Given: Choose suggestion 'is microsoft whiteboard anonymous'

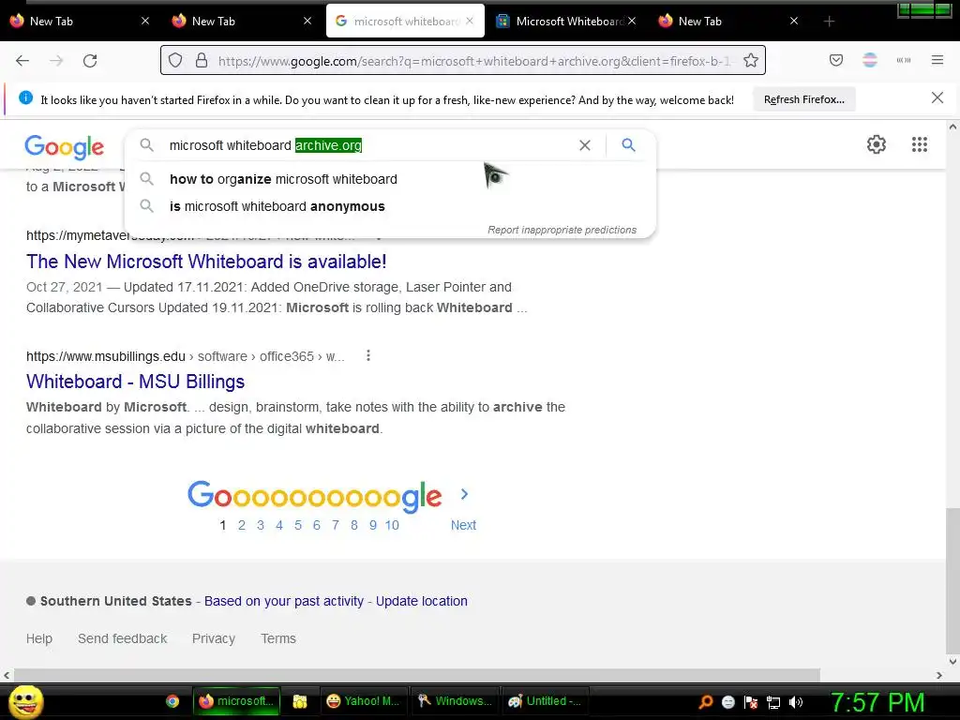Looking at the screenshot, I should coord(277,206).
